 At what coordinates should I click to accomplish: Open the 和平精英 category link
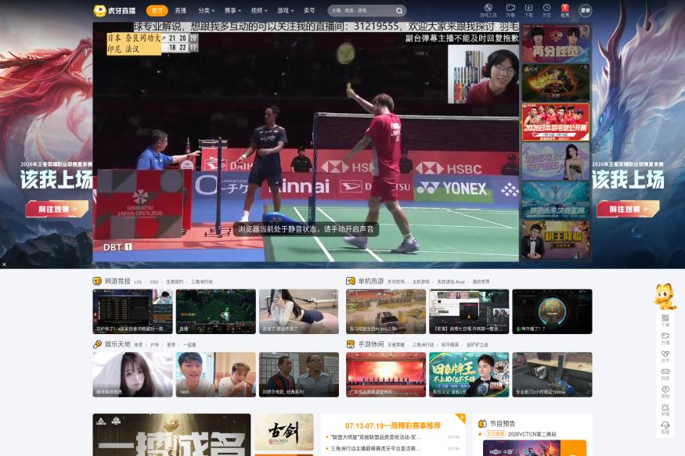pos(450,345)
